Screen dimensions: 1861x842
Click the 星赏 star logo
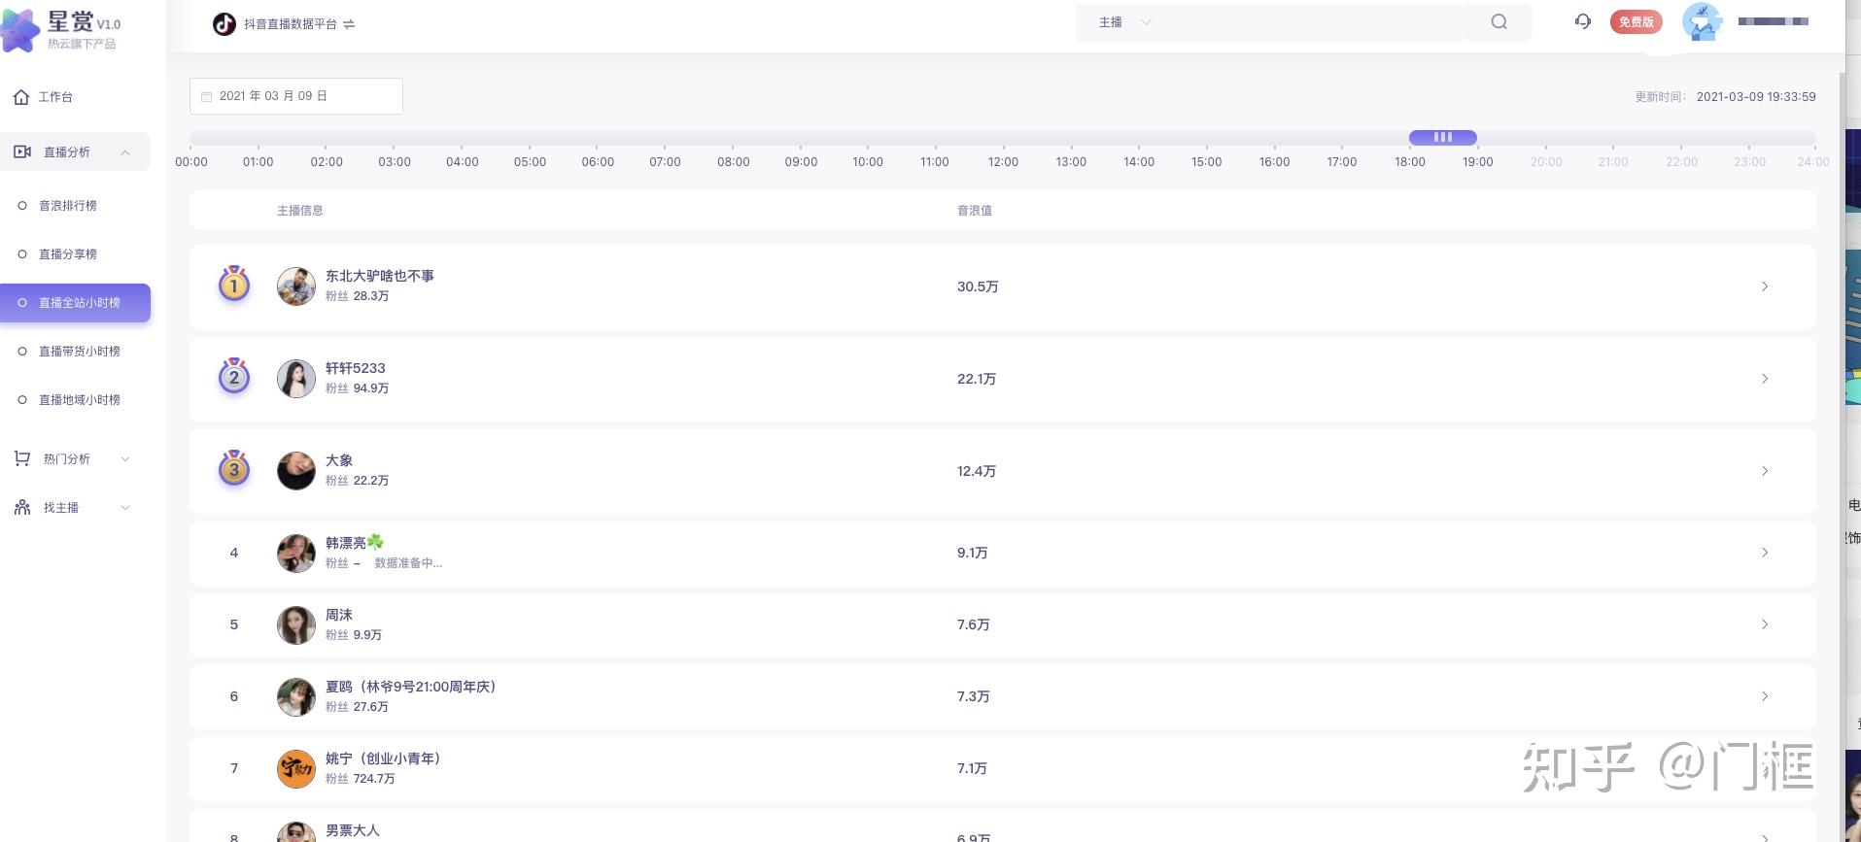(19, 31)
